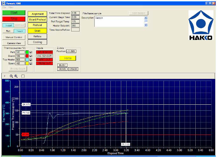Screen dimensions: 217x158
Task: Click the File Name sample text
Action: pos(98,14)
